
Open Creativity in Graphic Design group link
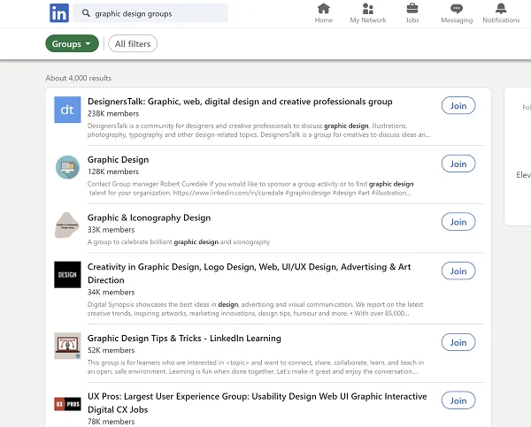tap(249, 266)
